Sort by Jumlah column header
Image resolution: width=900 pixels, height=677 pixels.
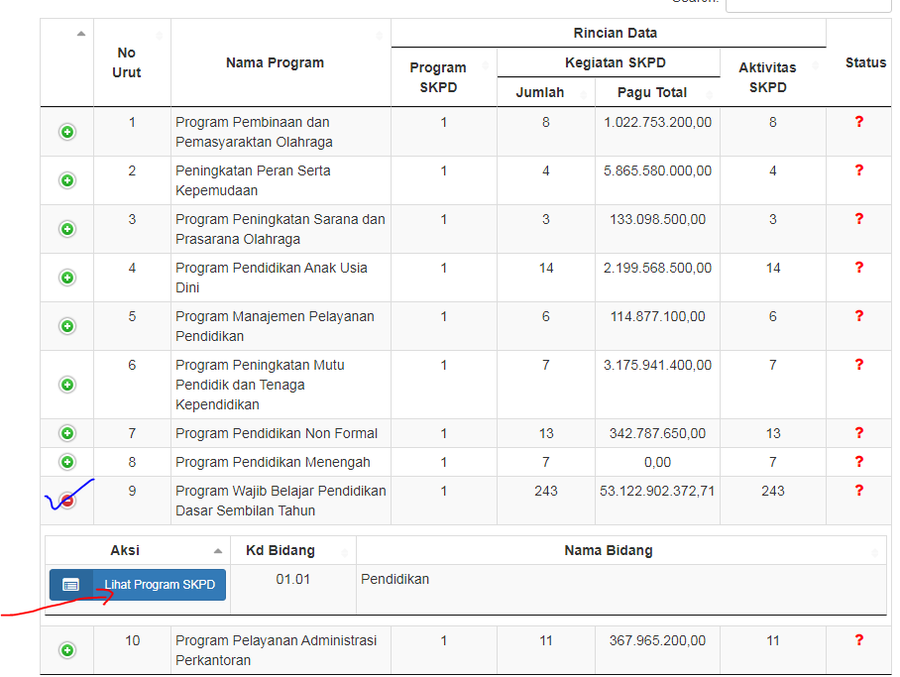[546, 92]
